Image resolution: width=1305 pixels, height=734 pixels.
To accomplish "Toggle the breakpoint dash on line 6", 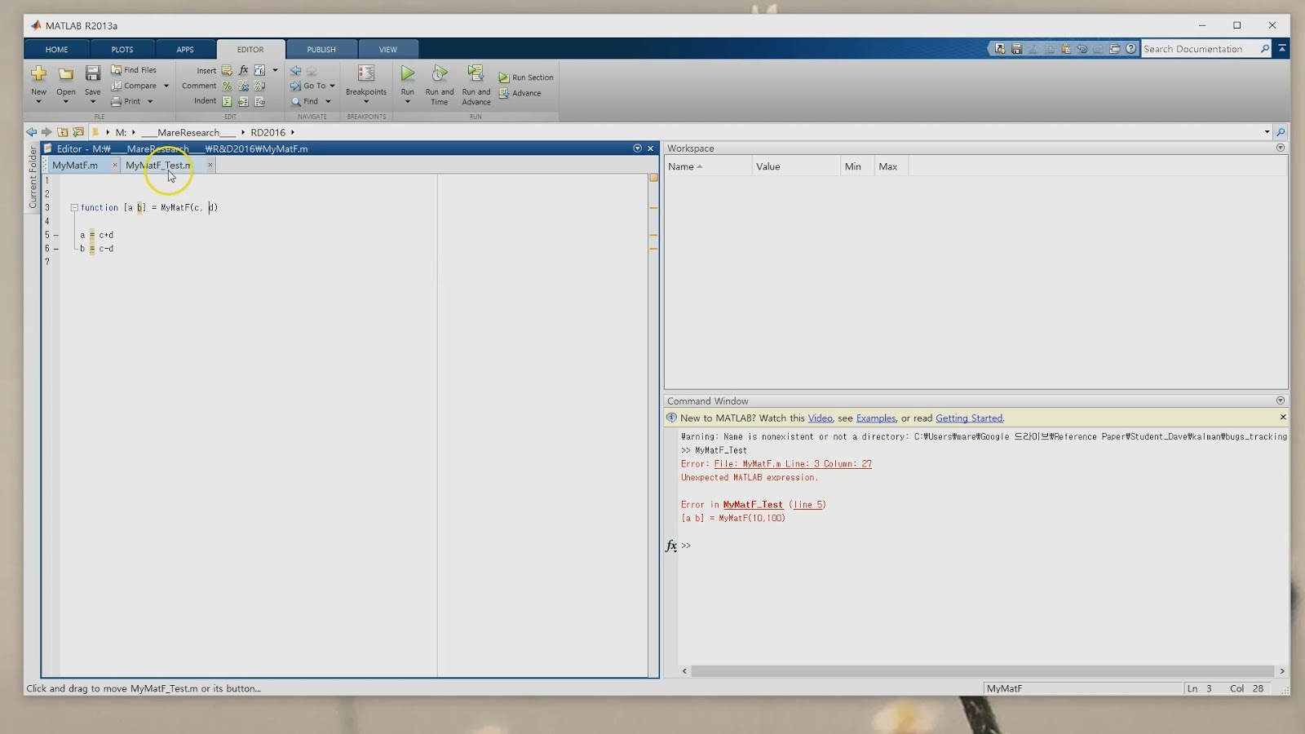I will (56, 249).
